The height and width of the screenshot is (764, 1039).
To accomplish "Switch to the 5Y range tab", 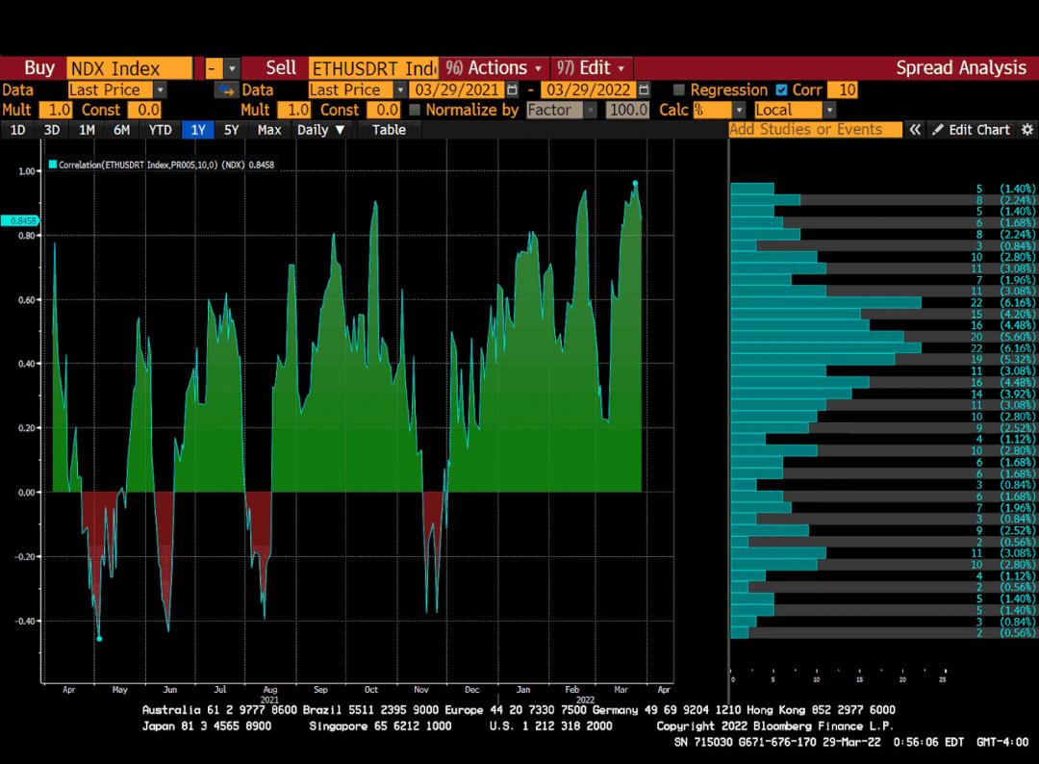I will 231,130.
